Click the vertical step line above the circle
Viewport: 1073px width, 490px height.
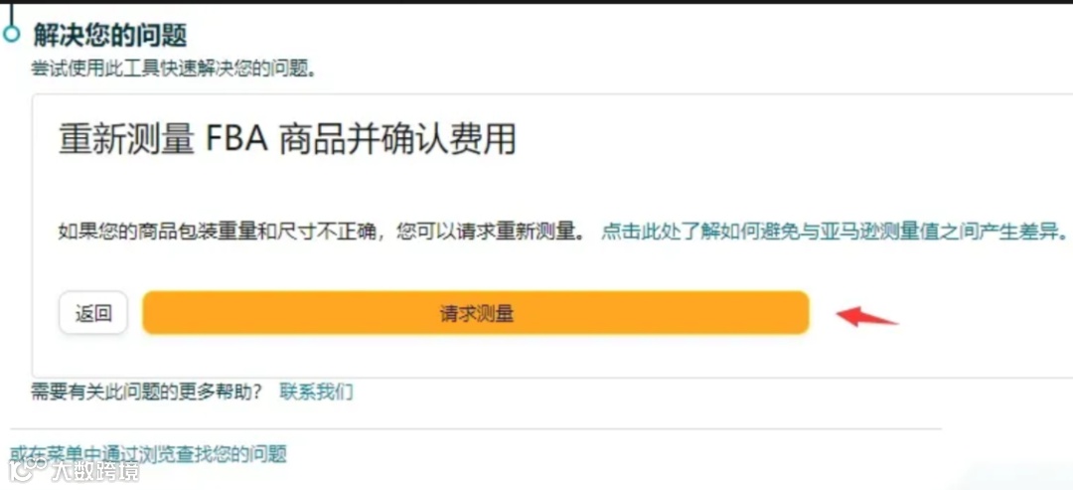coord(11,14)
